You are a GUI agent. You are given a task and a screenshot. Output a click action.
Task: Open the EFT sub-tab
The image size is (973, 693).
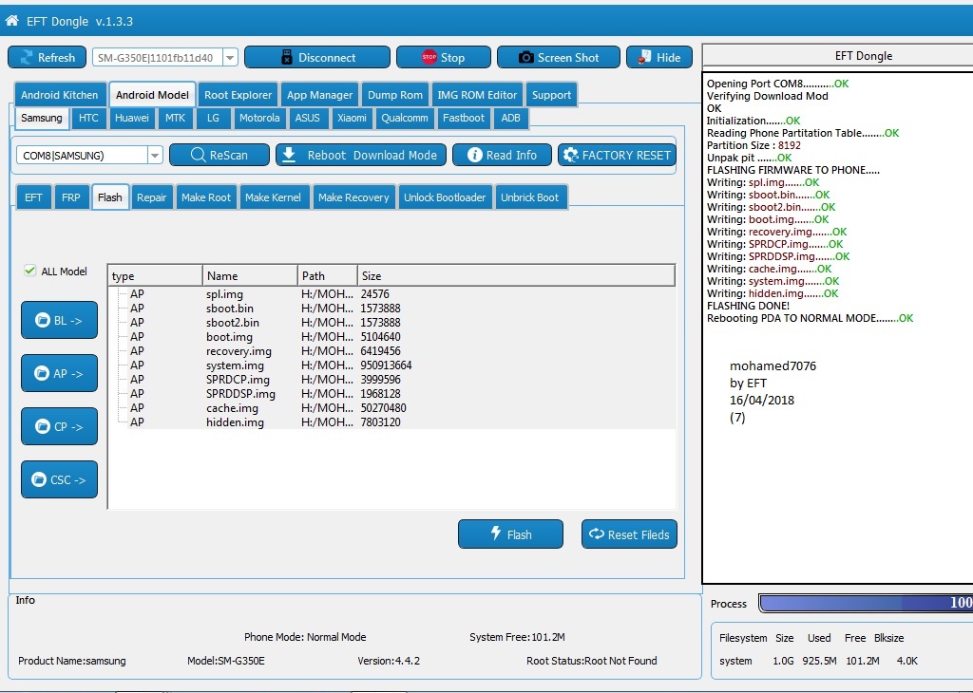33,197
